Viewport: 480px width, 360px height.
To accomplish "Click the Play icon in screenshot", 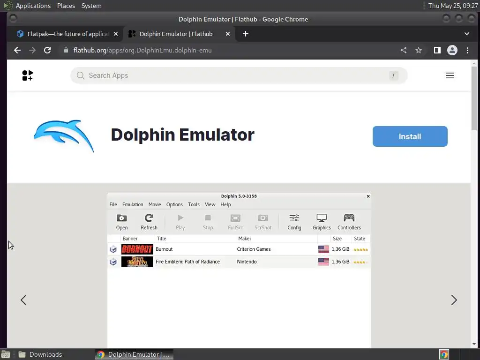I will (x=180, y=217).
